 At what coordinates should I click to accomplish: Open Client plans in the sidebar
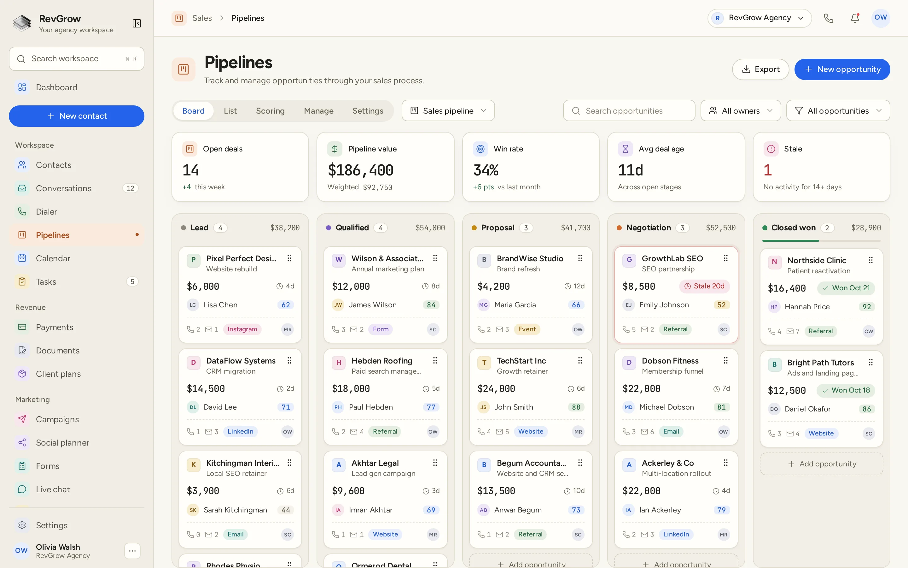pyautogui.click(x=77, y=374)
